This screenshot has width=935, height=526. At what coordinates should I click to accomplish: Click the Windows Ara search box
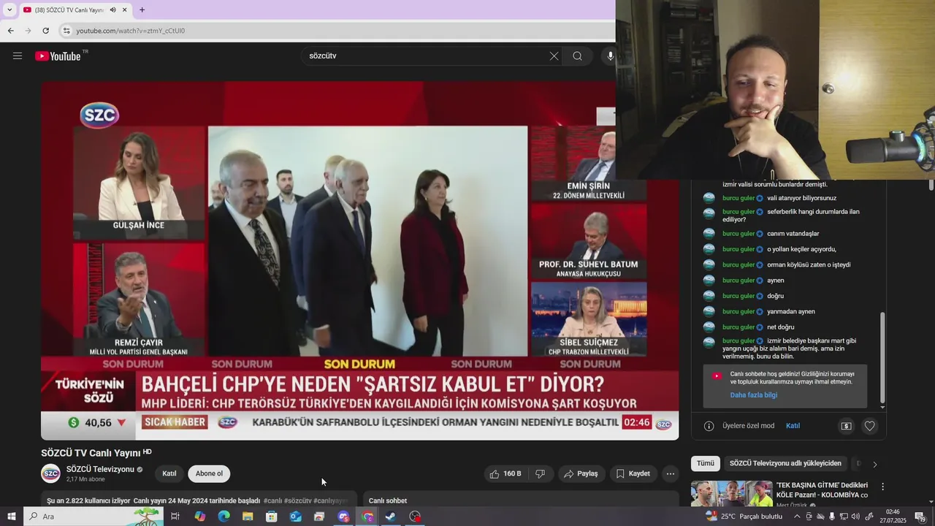(x=93, y=517)
